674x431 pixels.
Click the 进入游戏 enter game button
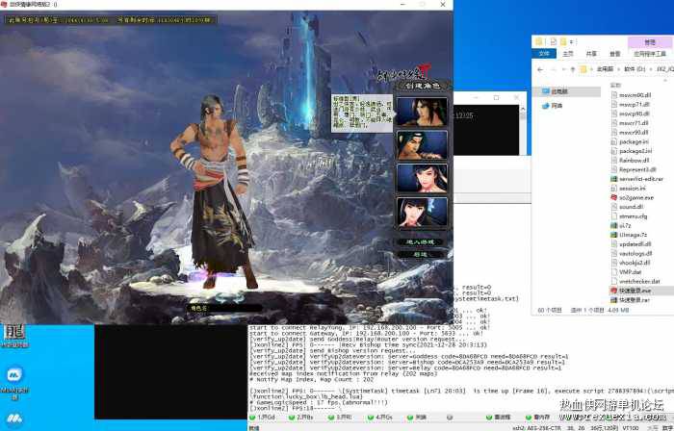click(421, 242)
